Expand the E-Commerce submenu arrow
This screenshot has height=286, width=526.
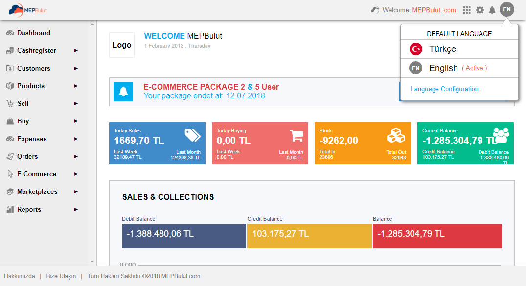pos(76,174)
